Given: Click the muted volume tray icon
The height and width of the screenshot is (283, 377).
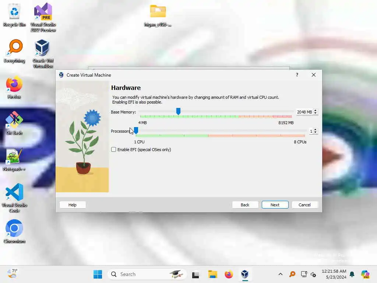Looking at the screenshot, I should (x=313, y=274).
